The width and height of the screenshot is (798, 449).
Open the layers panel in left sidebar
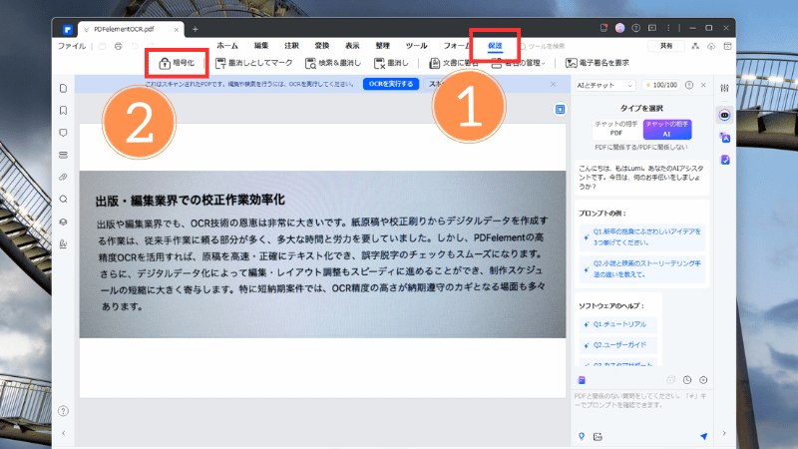click(63, 222)
